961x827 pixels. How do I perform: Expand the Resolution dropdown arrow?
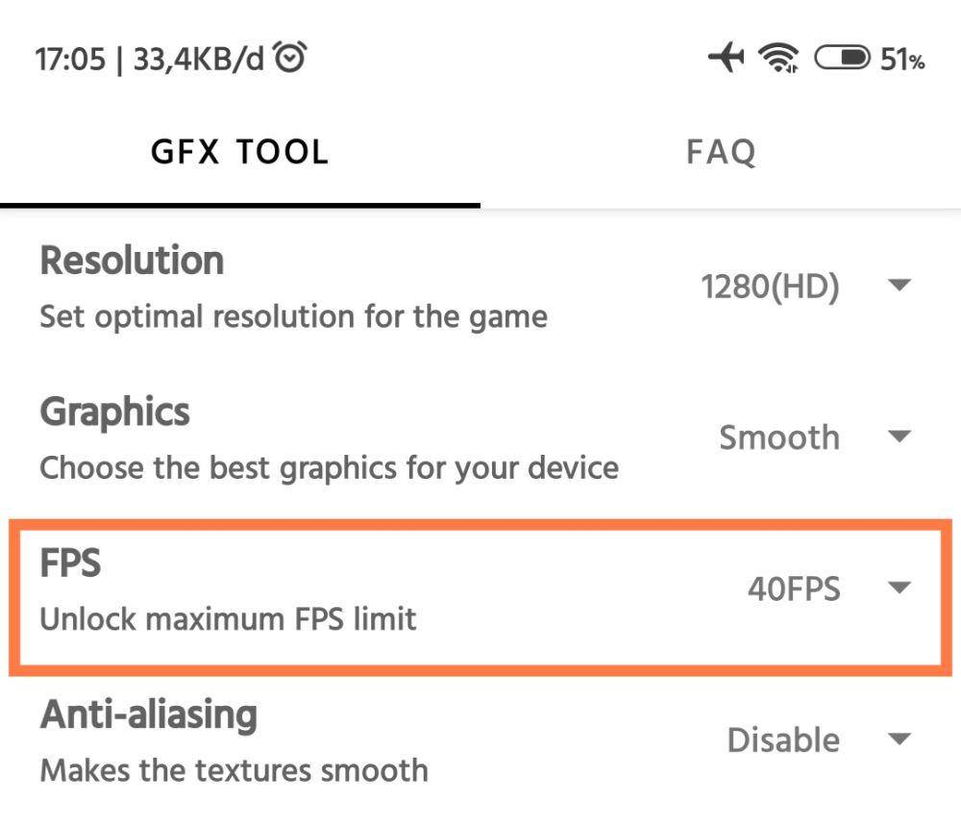pyautogui.click(x=899, y=285)
